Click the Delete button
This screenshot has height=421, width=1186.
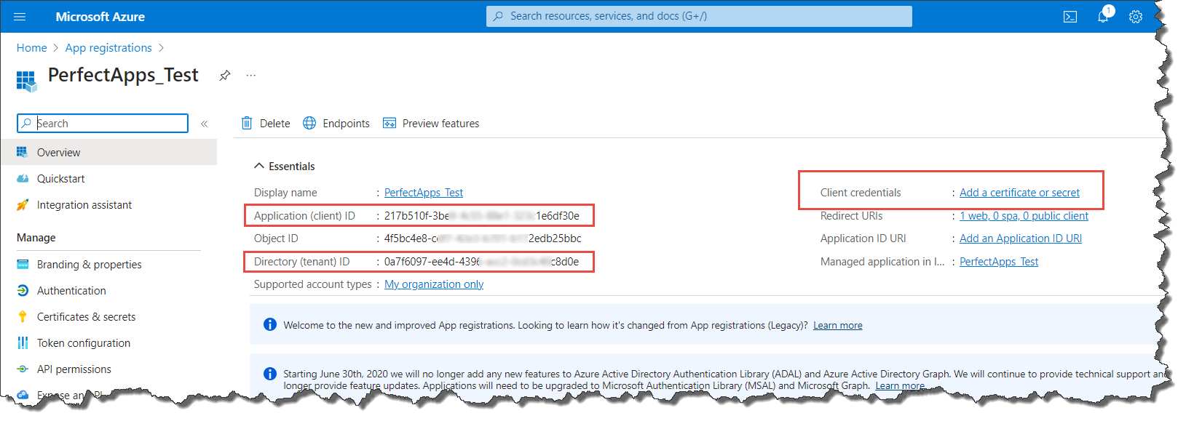[x=266, y=123]
